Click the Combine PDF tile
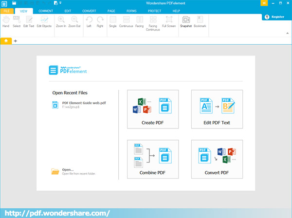Viewport: 292px width, 218px height. [x=153, y=159]
